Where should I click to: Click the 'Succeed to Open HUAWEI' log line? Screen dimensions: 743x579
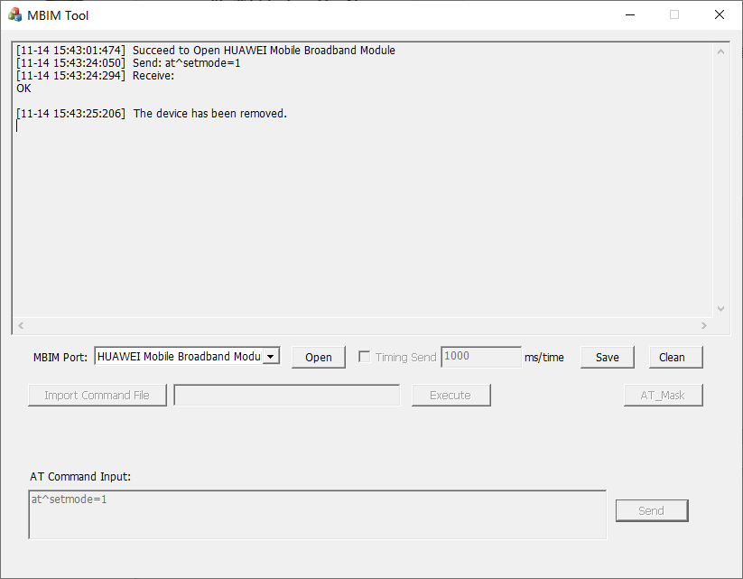206,51
